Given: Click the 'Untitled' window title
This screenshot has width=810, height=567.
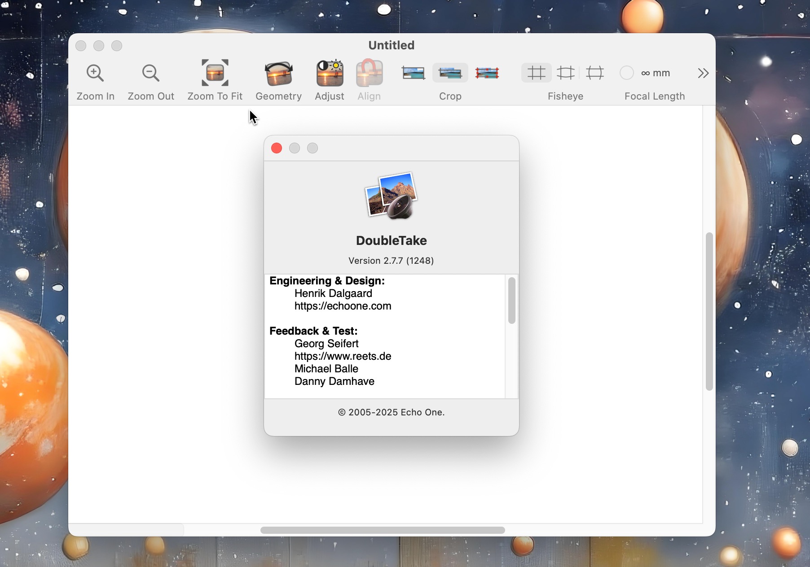Looking at the screenshot, I should click(x=392, y=45).
